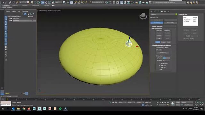
Task: Select the Position button below PRS keys
Action: point(158,42)
